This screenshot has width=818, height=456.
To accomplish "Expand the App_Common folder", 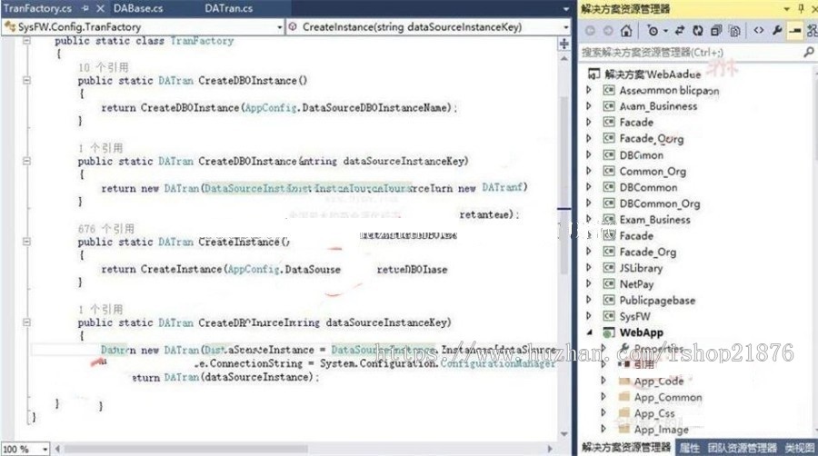I will click(x=604, y=397).
